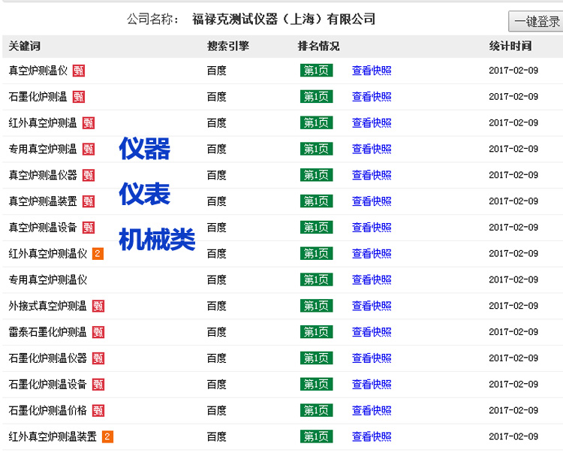The width and height of the screenshot is (563, 456).
Task: Select the 关键词 column header
Action: 25,47
